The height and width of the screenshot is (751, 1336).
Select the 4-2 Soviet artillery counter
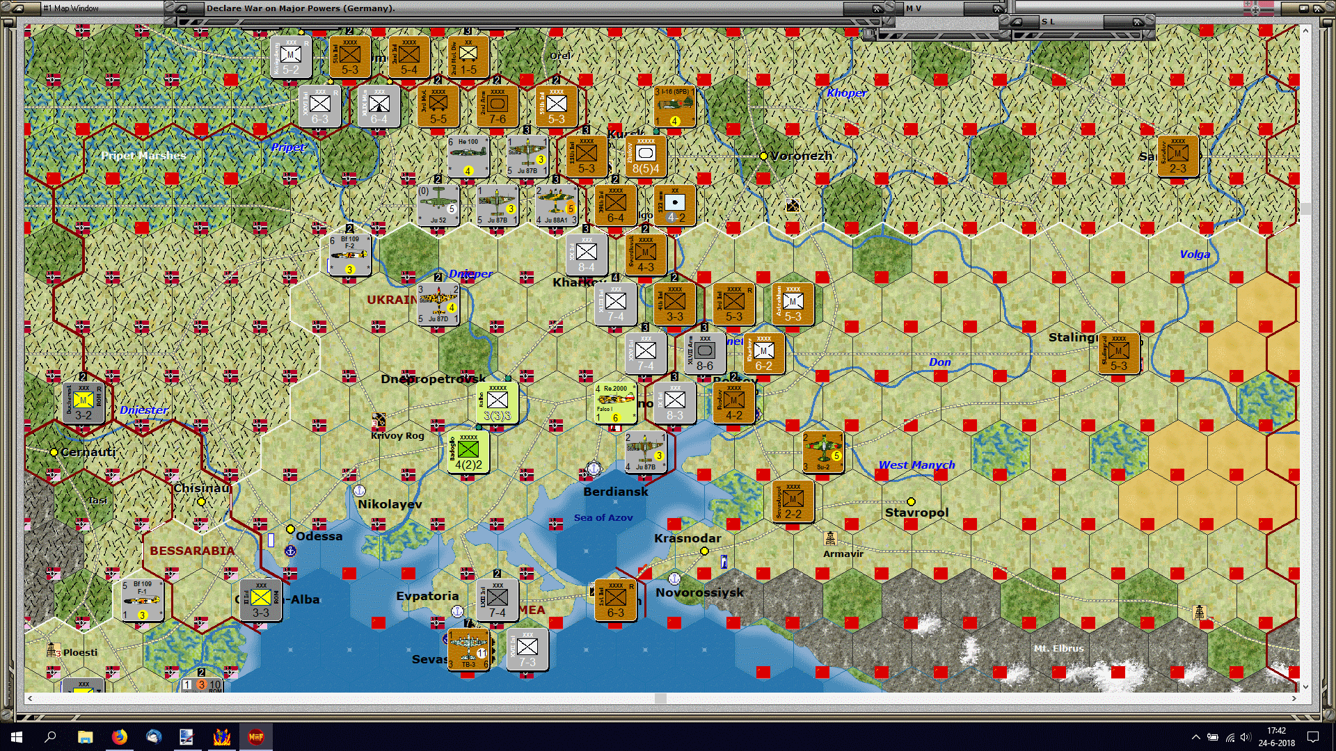[x=674, y=205]
